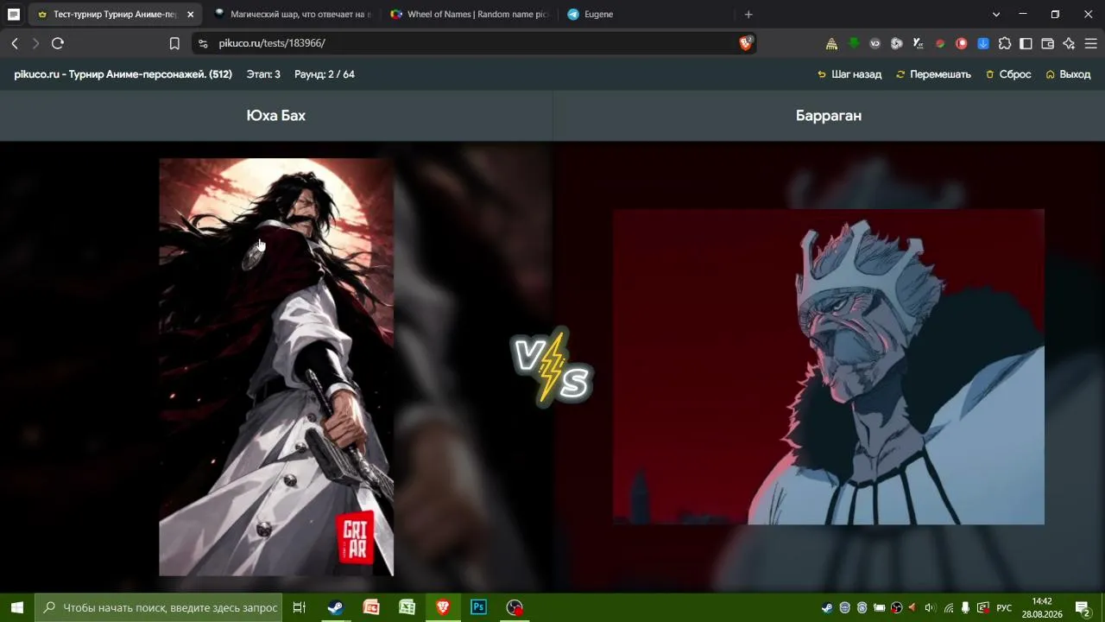Click the pikuco.ru address bar
Screen dimensions: 1105x622
pos(475,43)
